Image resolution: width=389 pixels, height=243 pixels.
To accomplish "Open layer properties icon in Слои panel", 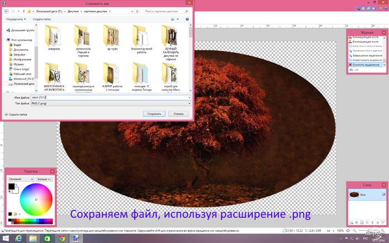I will coord(383,222).
